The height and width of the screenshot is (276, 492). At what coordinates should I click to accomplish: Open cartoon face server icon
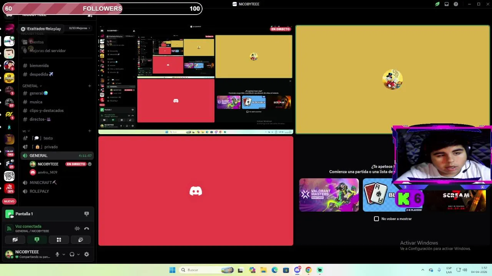point(9,53)
